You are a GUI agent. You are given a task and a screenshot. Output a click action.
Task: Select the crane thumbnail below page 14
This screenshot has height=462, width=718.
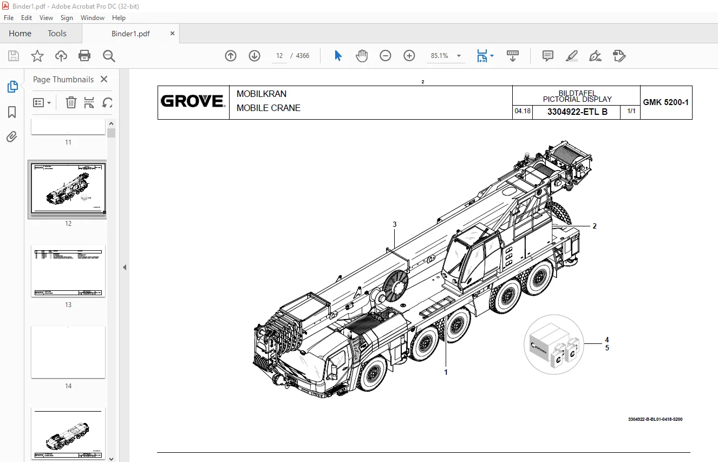point(68,432)
